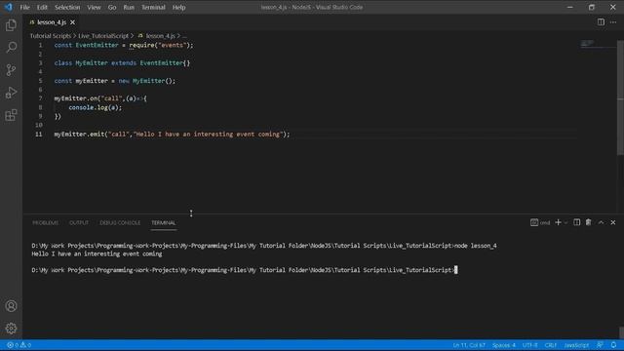Change end of line sequence CRLF
The height and width of the screenshot is (351, 624).
550,345
